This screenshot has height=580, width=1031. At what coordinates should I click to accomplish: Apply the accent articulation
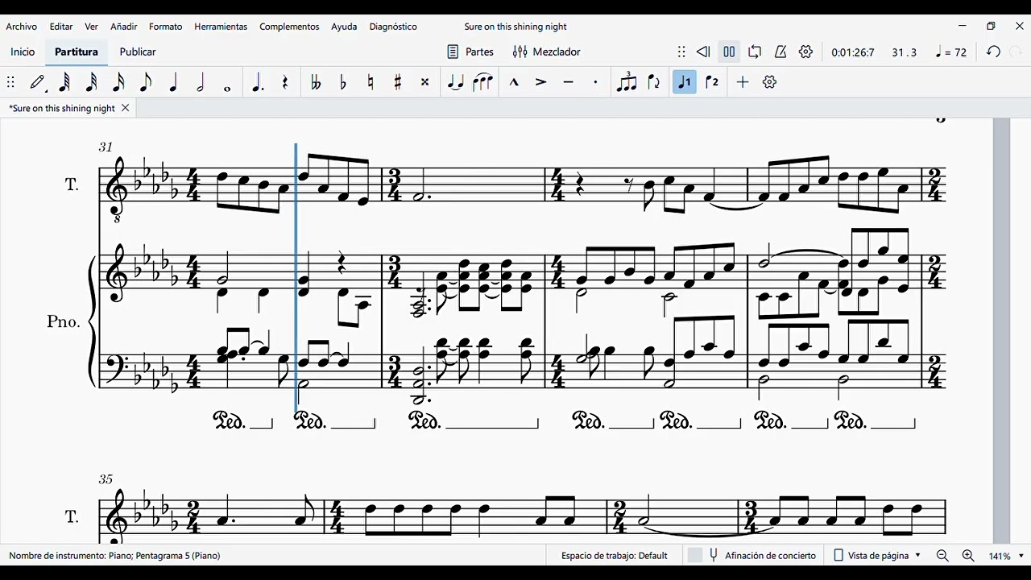point(541,82)
